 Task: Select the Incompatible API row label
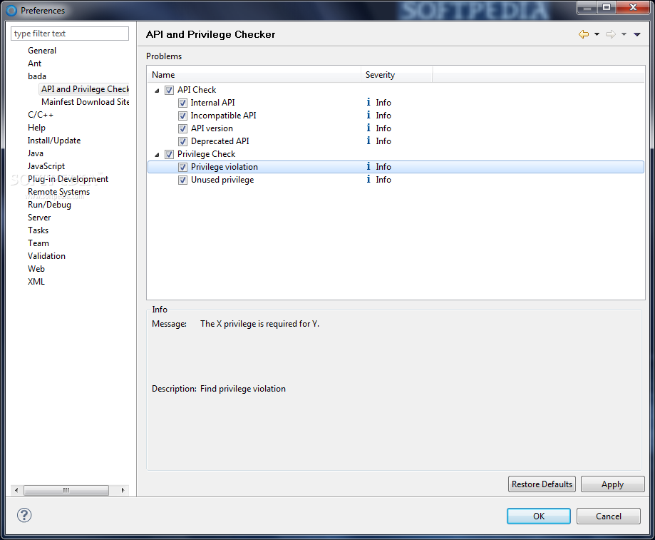click(x=224, y=116)
